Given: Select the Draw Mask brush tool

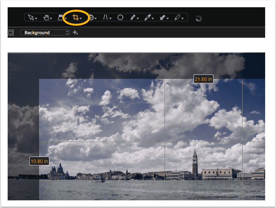Looking at the screenshot, I should point(133,17).
